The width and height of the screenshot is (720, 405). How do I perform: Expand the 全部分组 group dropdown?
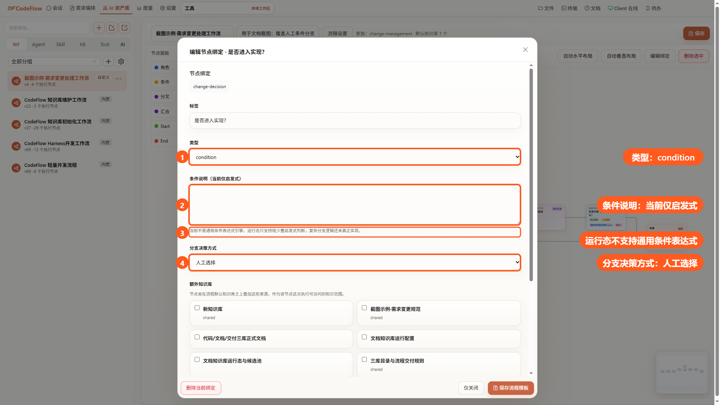pyautogui.click(x=54, y=61)
